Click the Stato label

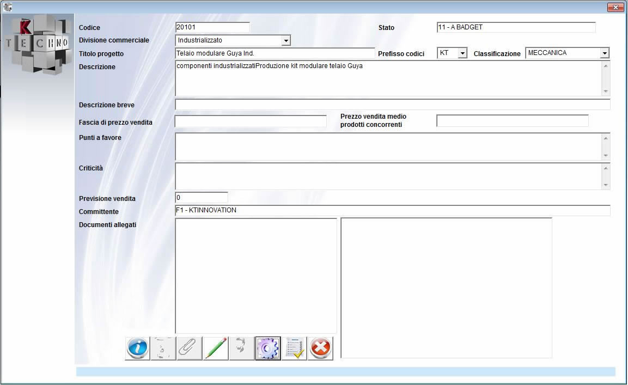[386, 28]
